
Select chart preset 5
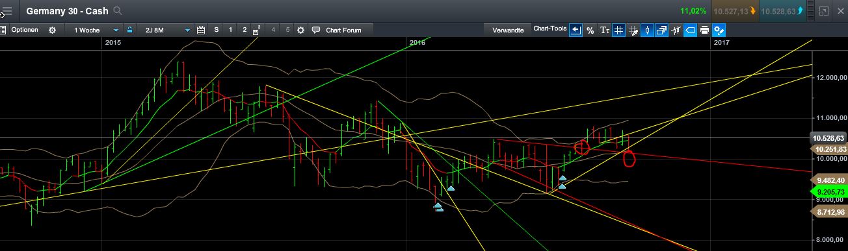click(287, 30)
